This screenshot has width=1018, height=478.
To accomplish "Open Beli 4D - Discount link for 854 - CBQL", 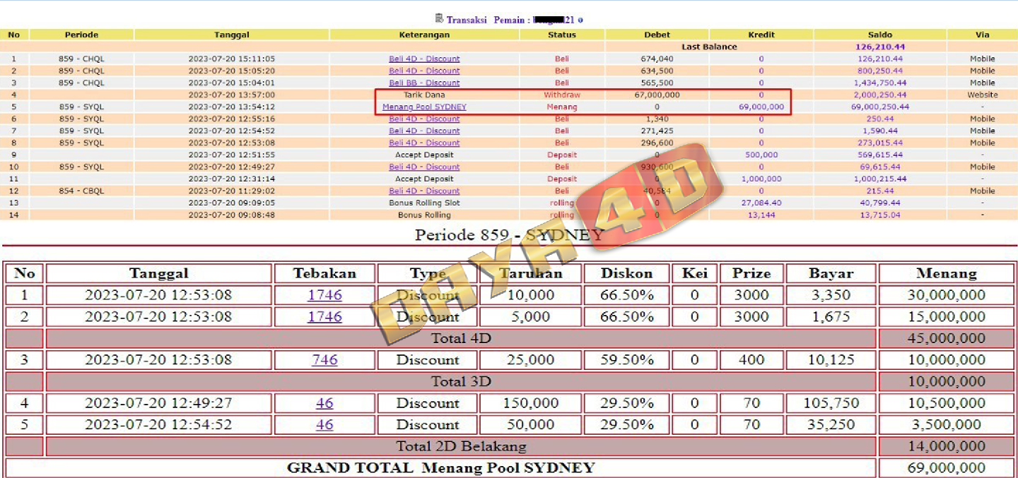I will pos(424,191).
